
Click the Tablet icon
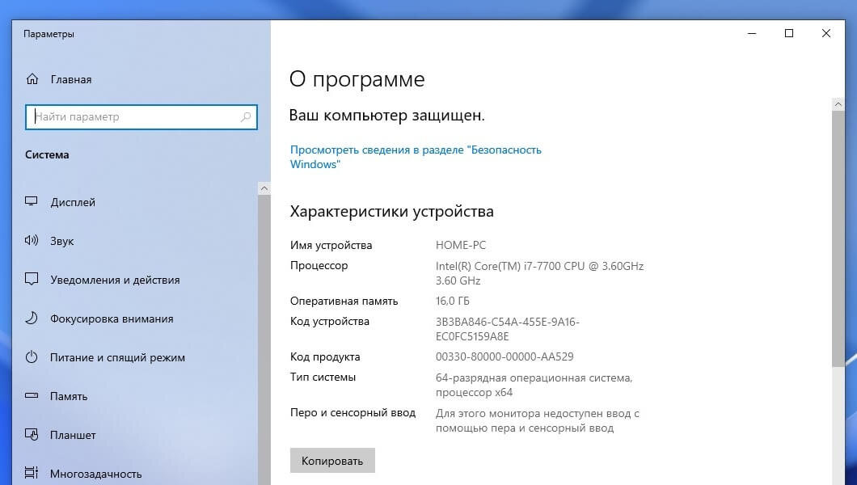pyautogui.click(x=32, y=435)
